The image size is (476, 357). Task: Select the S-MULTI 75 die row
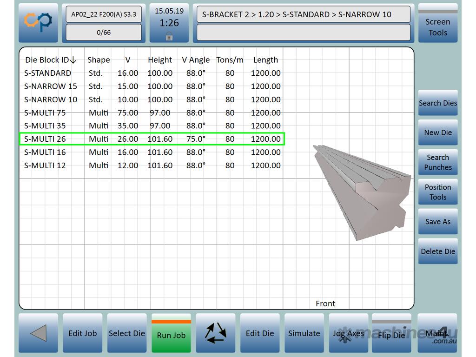click(x=45, y=112)
